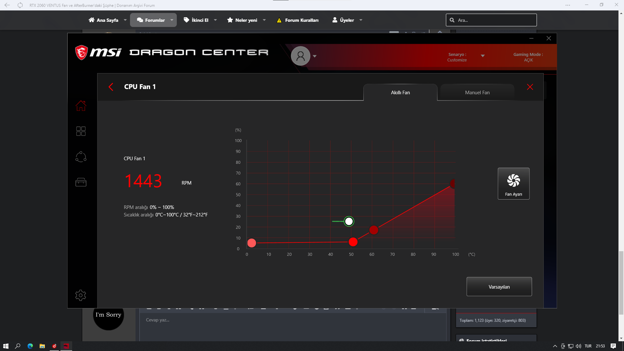The width and height of the screenshot is (624, 351).
Task: Open File Explorer from the taskbar
Action: tap(42, 346)
